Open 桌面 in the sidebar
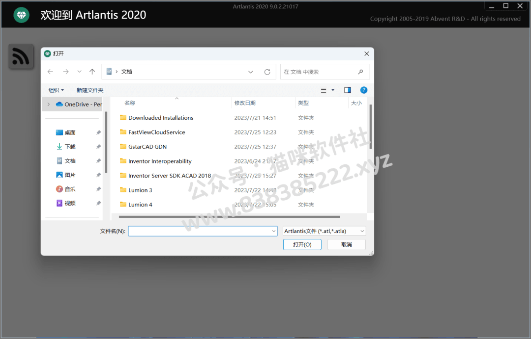Screen dimensions: 531x339 point(66,132)
